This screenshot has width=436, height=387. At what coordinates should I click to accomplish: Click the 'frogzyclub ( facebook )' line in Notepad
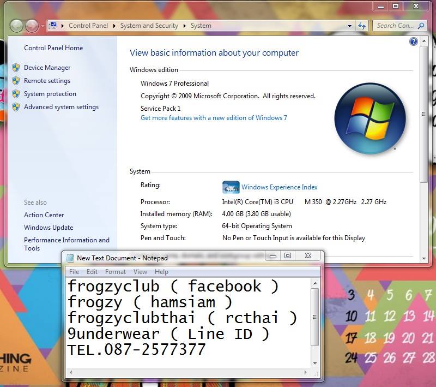pos(173,287)
